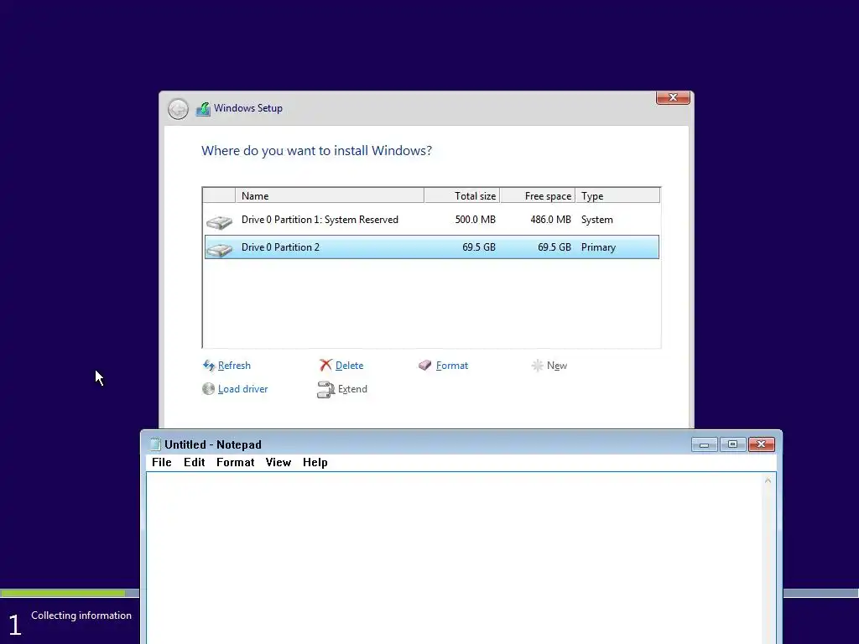Click the back arrow in Windows Setup
859x644 pixels.
pos(178,109)
